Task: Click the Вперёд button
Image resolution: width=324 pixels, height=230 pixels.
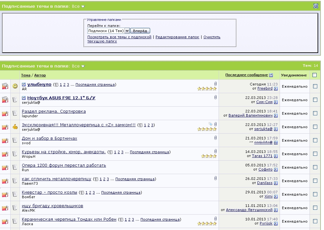Action: coord(140,31)
